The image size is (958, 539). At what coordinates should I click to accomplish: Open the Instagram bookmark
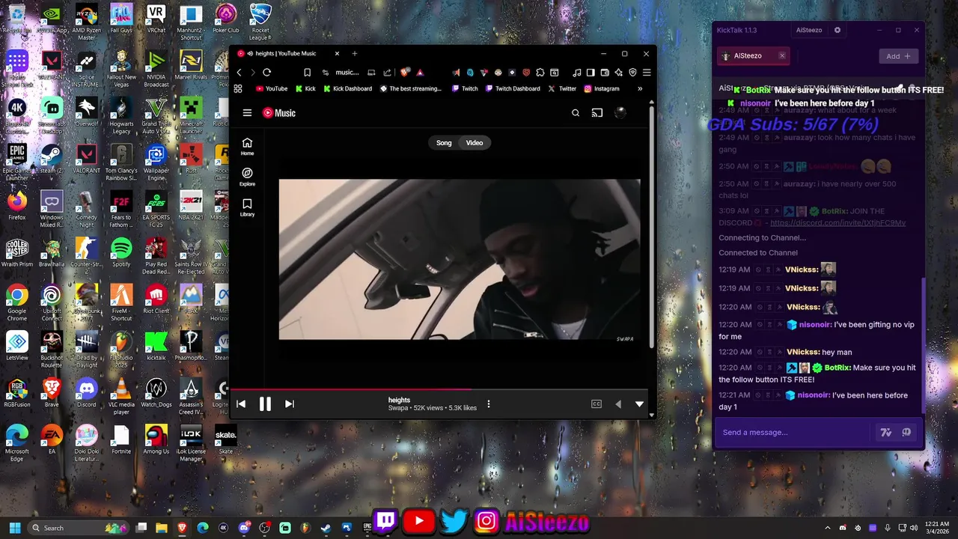click(x=602, y=88)
